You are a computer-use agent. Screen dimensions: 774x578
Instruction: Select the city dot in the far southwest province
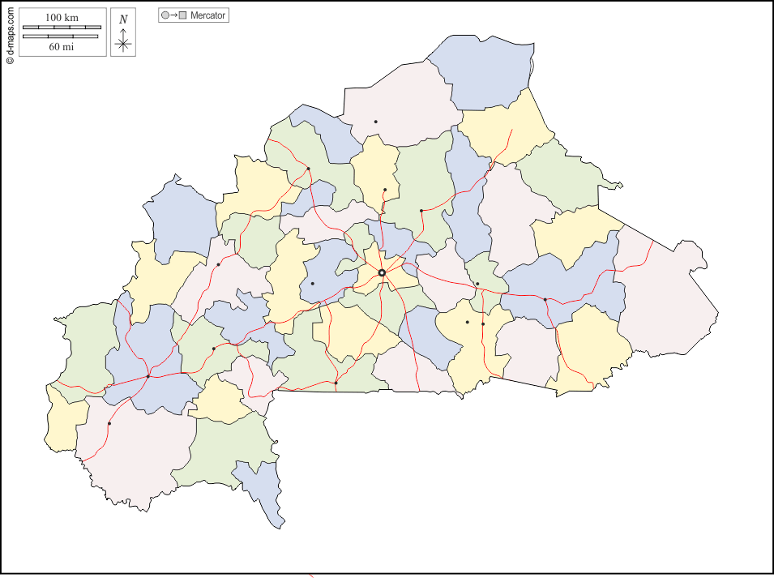108,422
